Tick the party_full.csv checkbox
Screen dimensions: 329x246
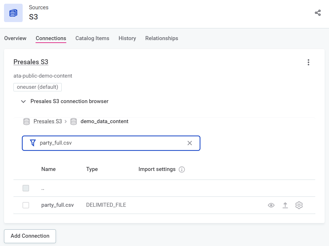click(26, 205)
